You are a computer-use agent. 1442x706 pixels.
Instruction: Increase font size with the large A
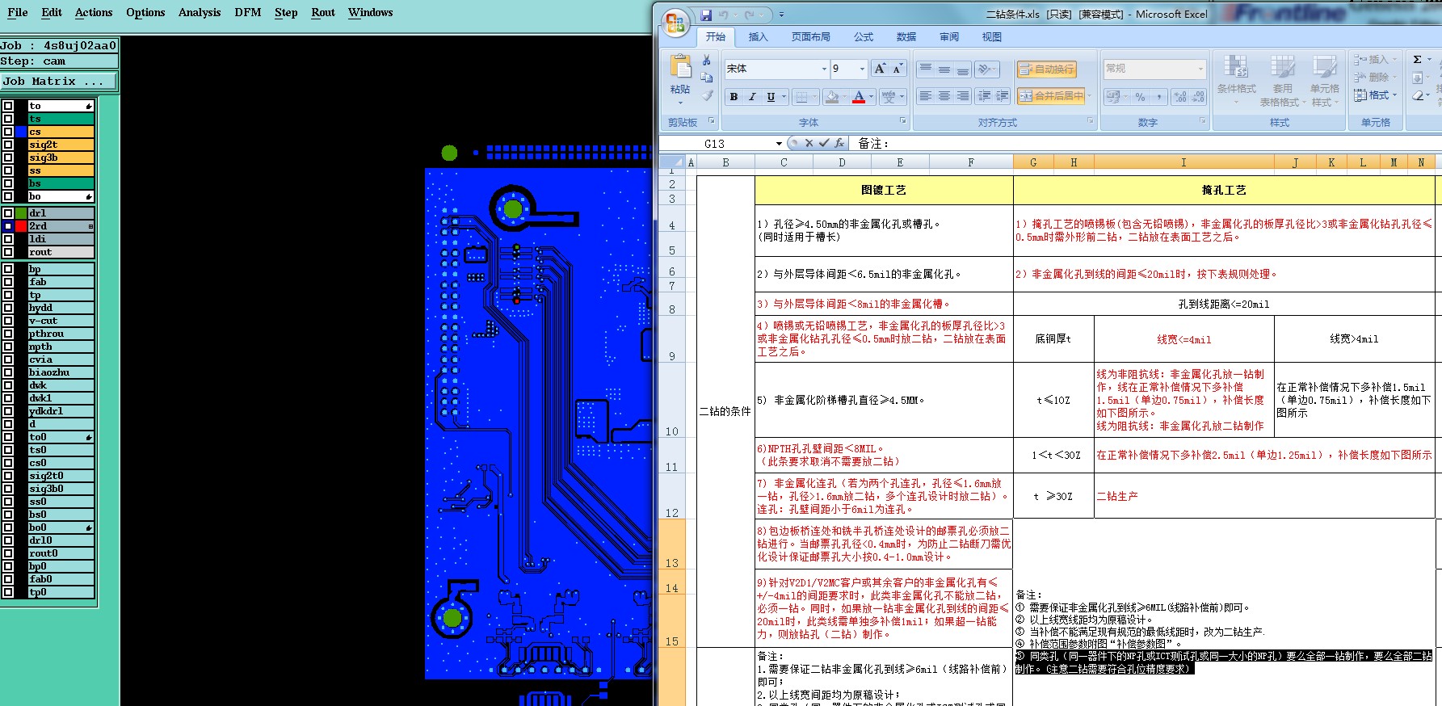pos(880,69)
